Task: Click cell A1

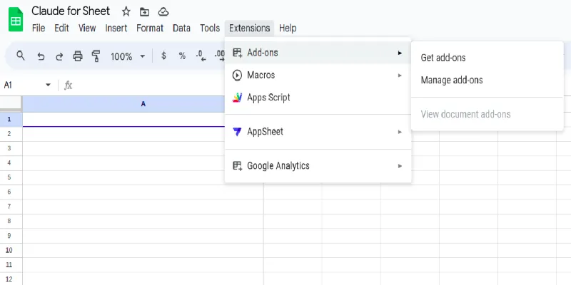Action: (x=123, y=120)
